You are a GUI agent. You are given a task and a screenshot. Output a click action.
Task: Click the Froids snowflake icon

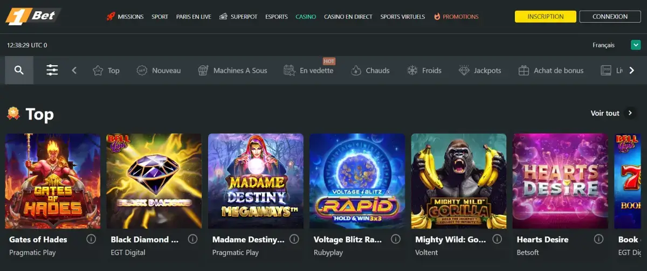point(412,71)
